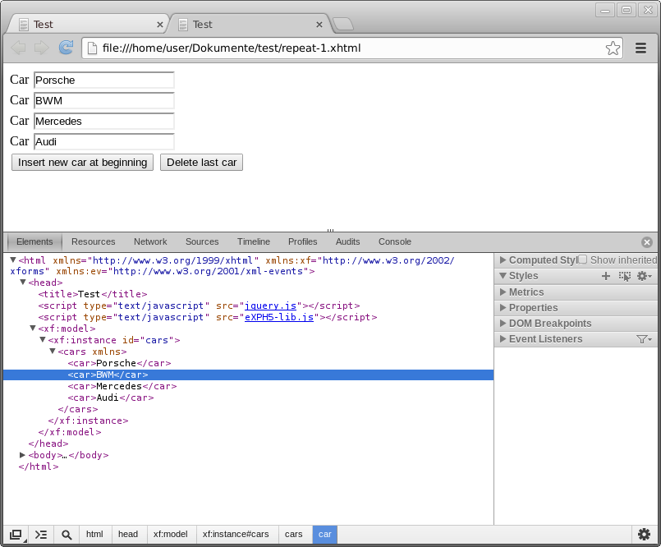Reload the page with the refresh icon
Screen dimensions: 661x547
pos(66,48)
